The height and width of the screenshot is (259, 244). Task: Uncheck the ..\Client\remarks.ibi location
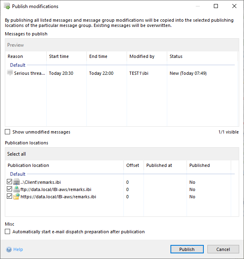point(10,182)
